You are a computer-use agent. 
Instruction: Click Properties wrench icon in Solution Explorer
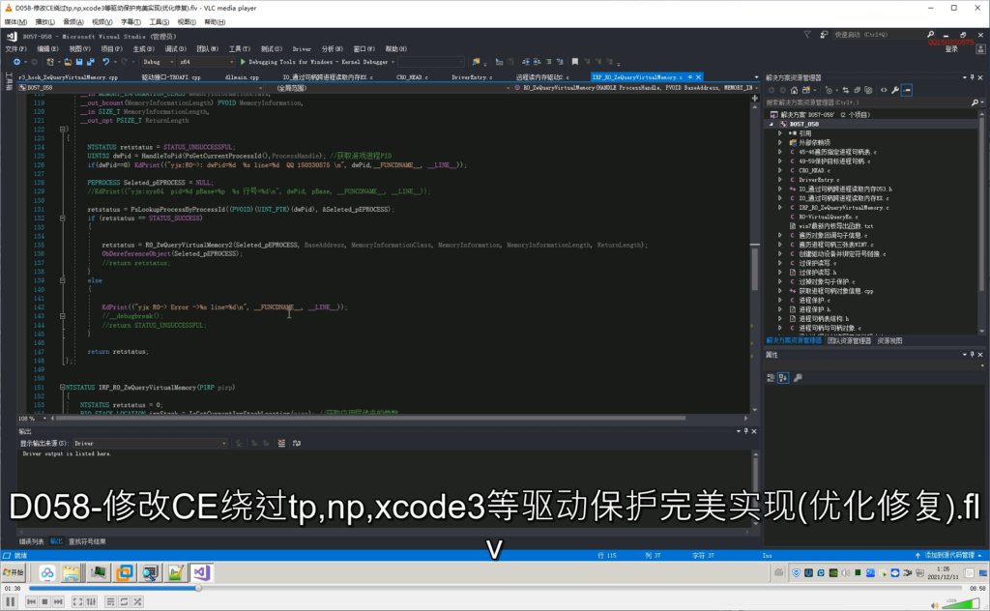tap(895, 90)
